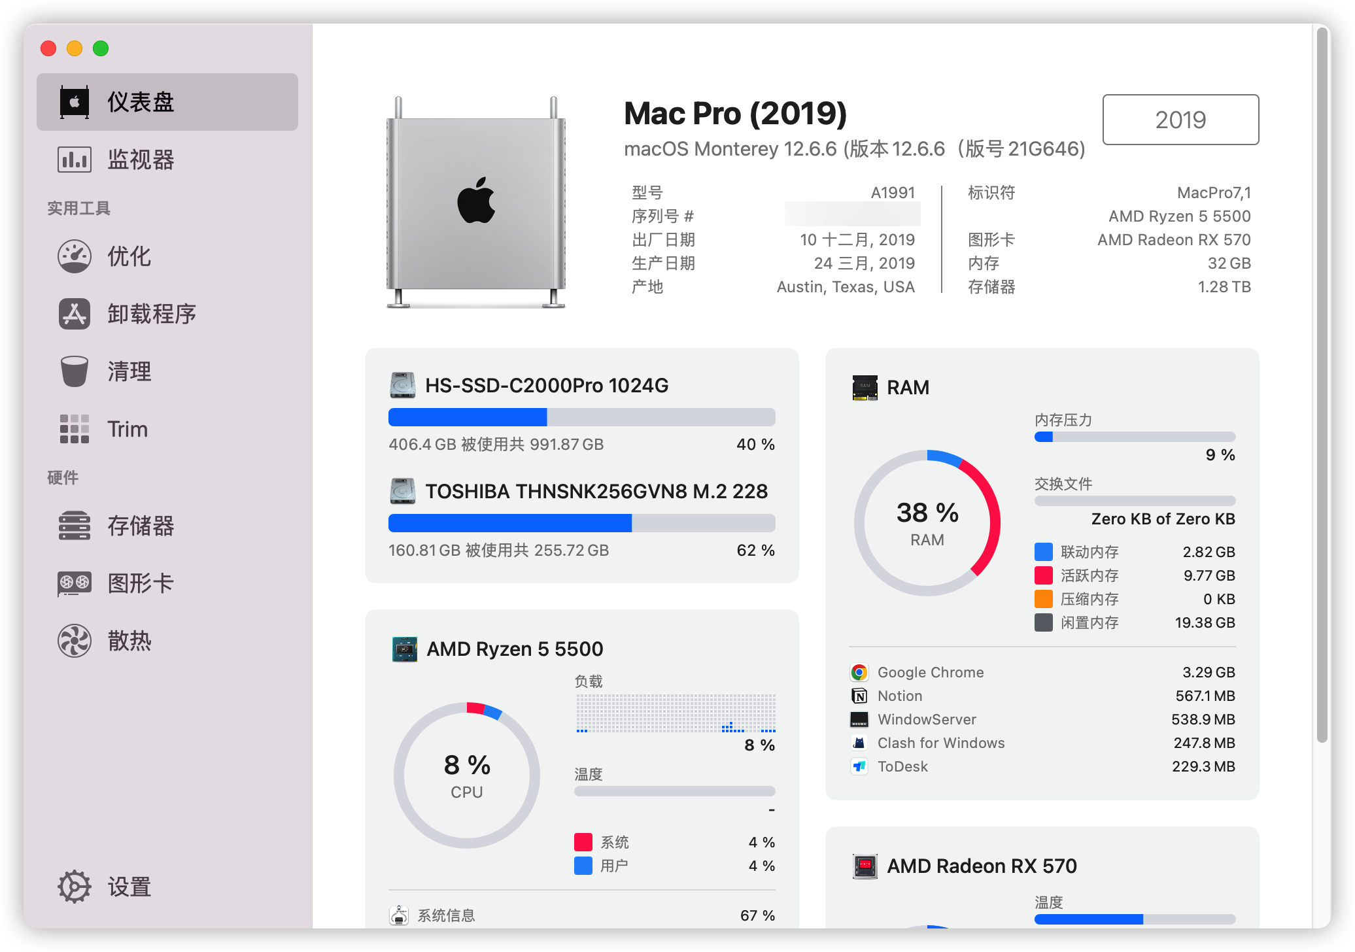The image size is (1355, 952).
Task: Click the TOSHIBA THNSNK256GVN8 disk icon
Action: coord(403,491)
